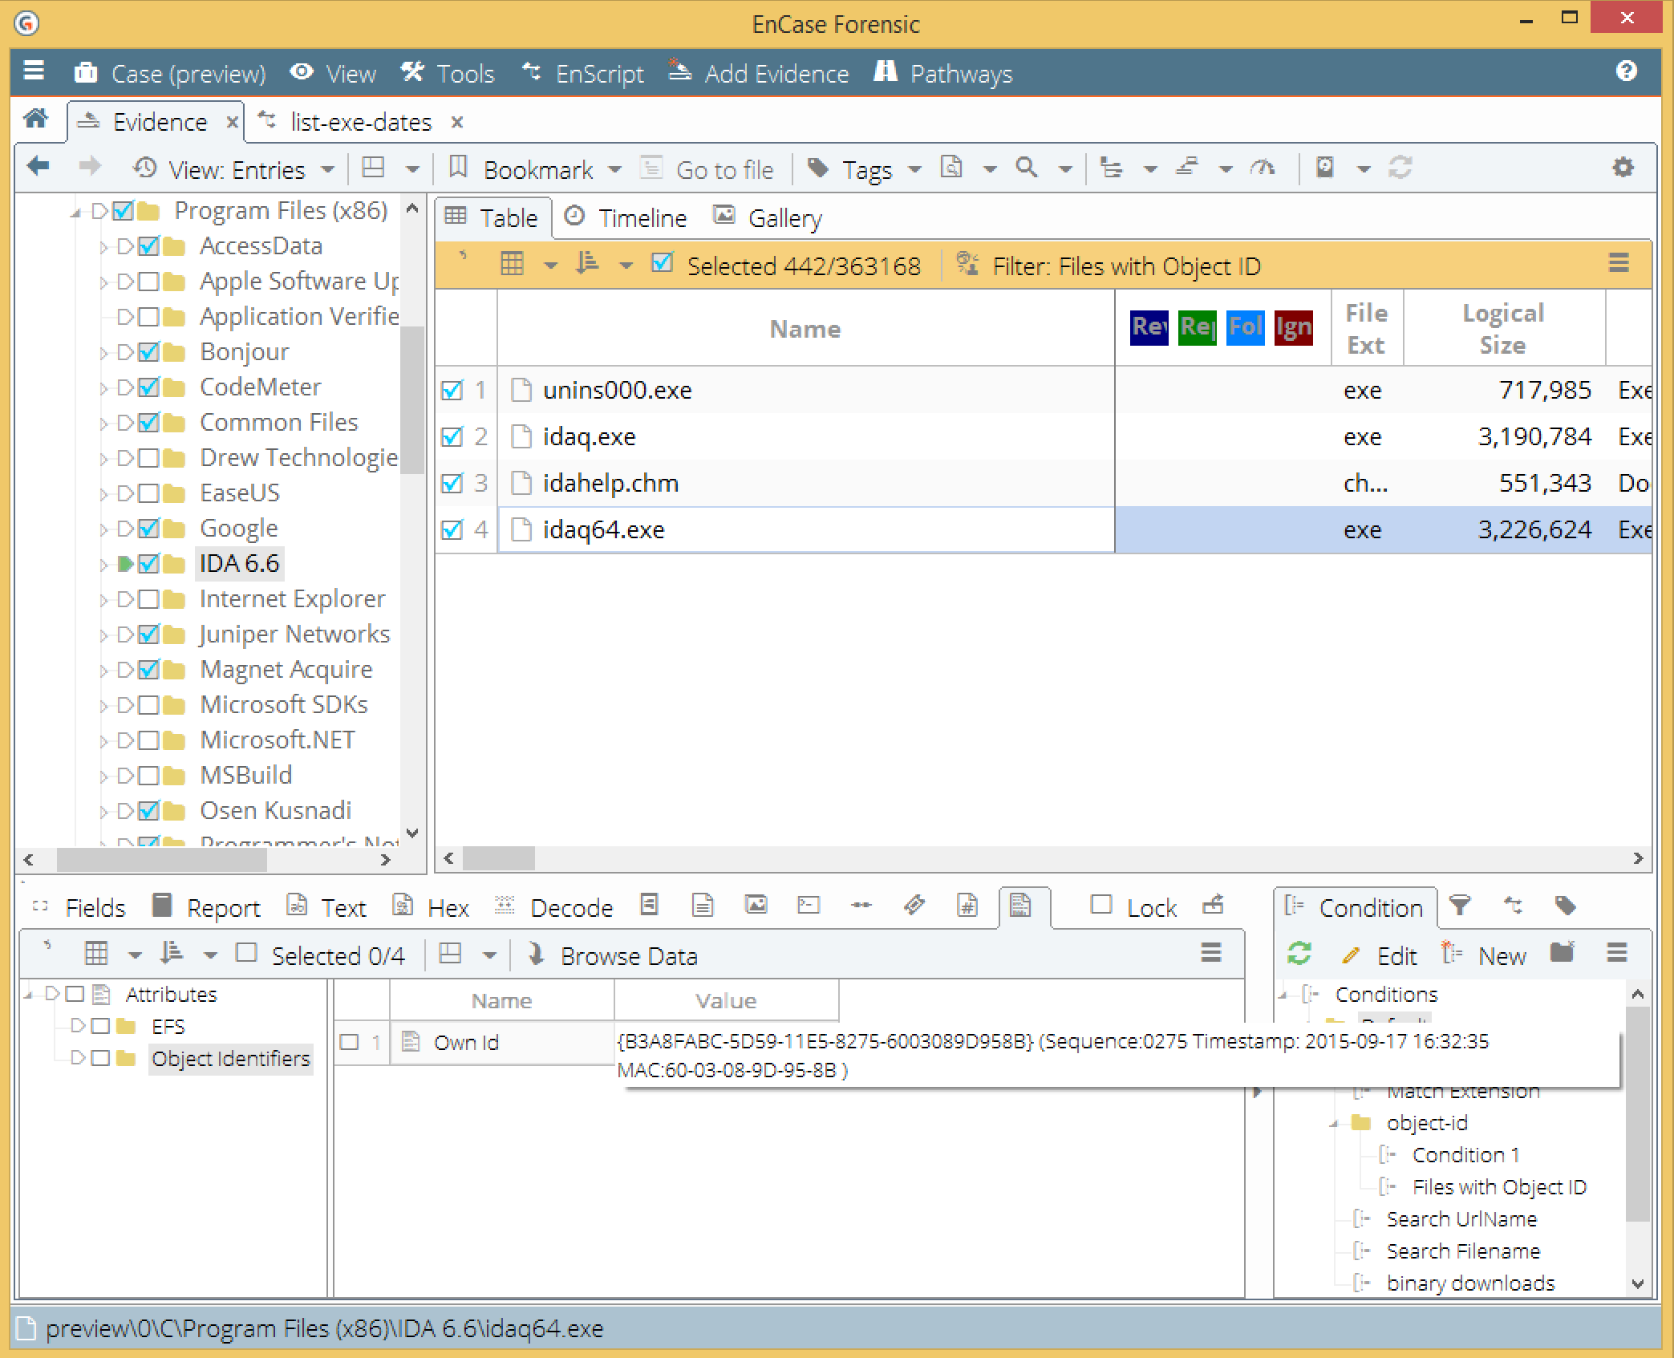This screenshot has width=1674, height=1358.
Task: Go back with the left arrow
Action: point(38,168)
